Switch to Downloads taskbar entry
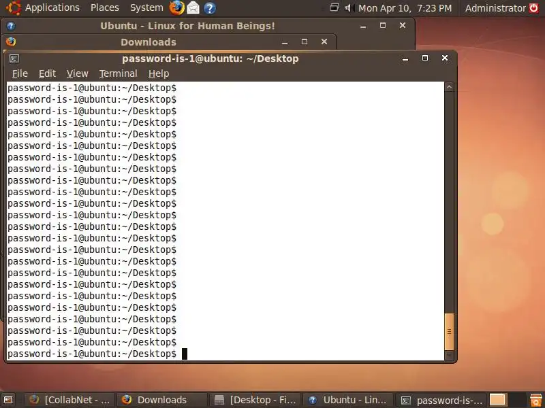The width and height of the screenshot is (545, 408). [162, 400]
